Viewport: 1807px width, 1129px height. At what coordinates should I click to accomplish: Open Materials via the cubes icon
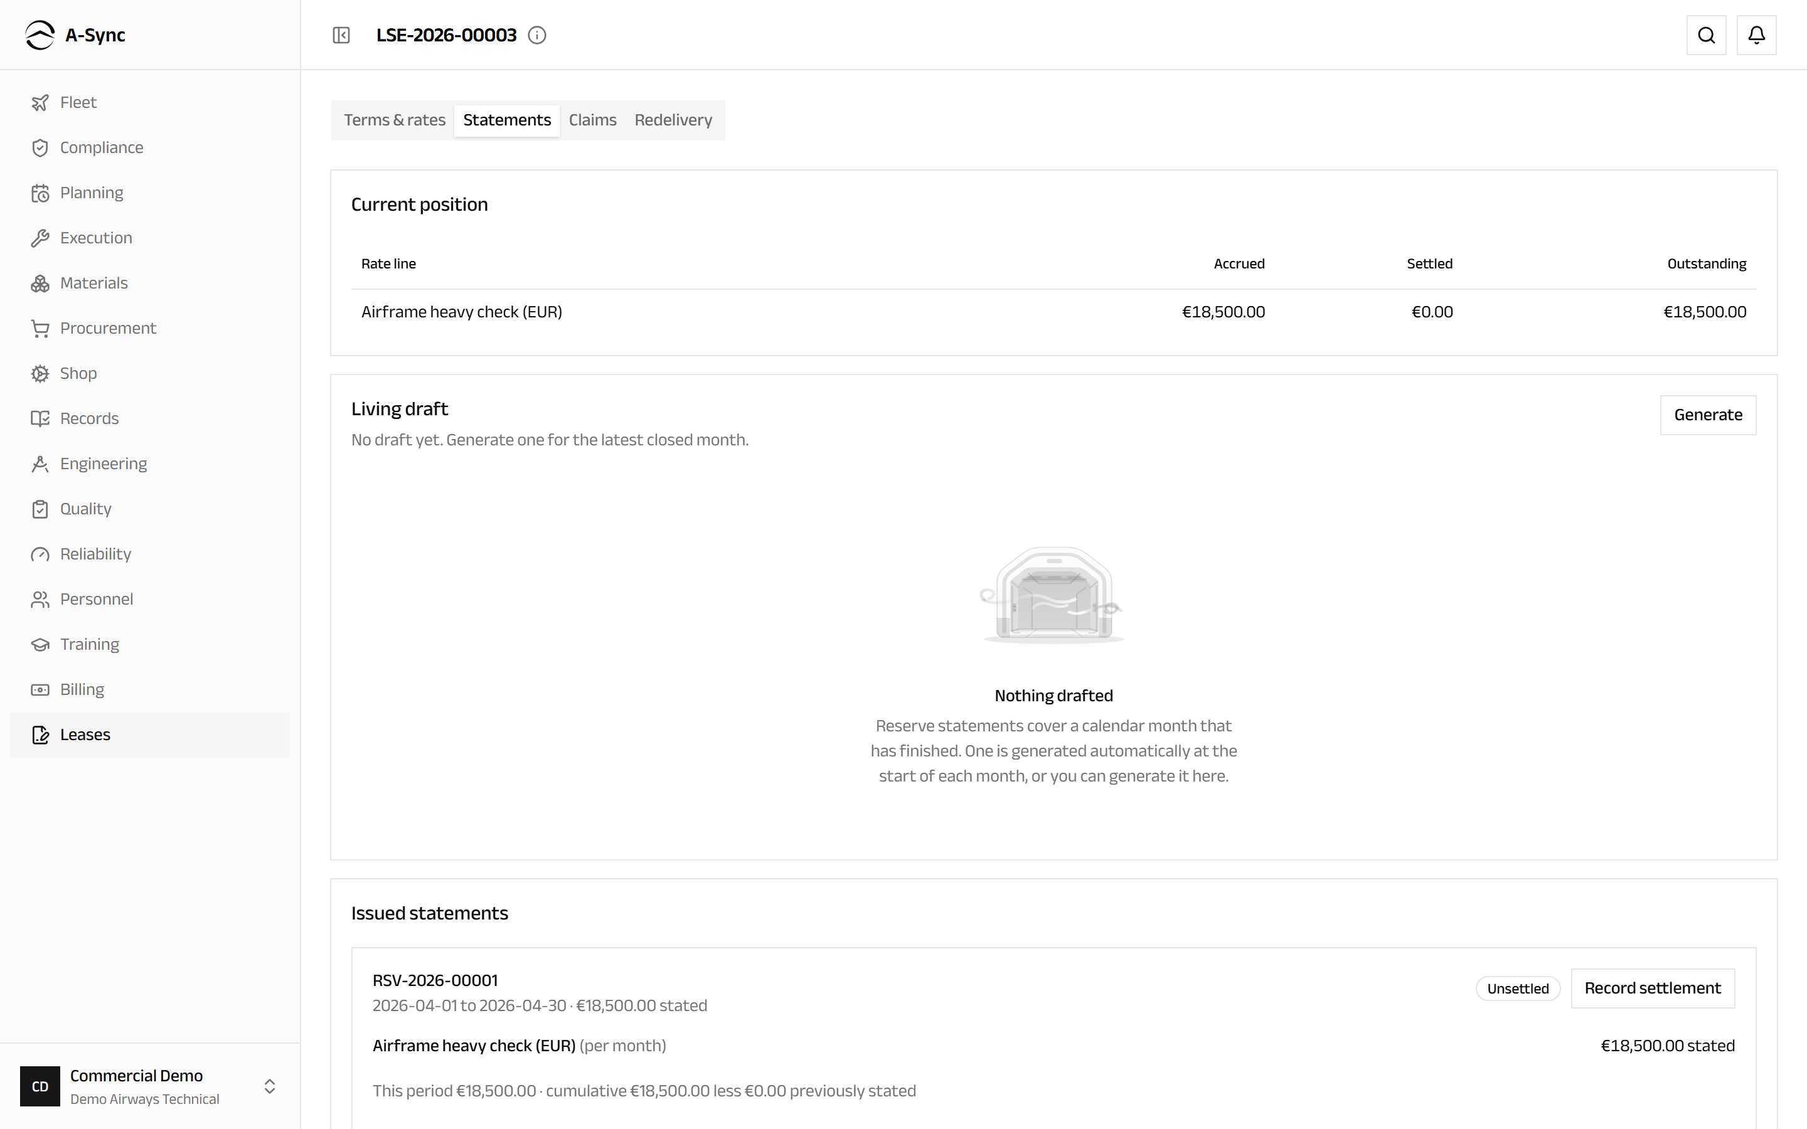point(40,283)
